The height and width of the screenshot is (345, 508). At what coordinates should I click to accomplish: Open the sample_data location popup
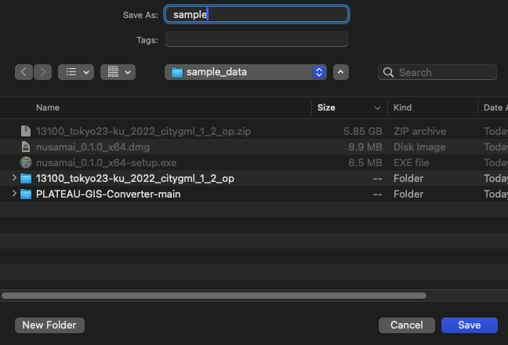point(245,72)
